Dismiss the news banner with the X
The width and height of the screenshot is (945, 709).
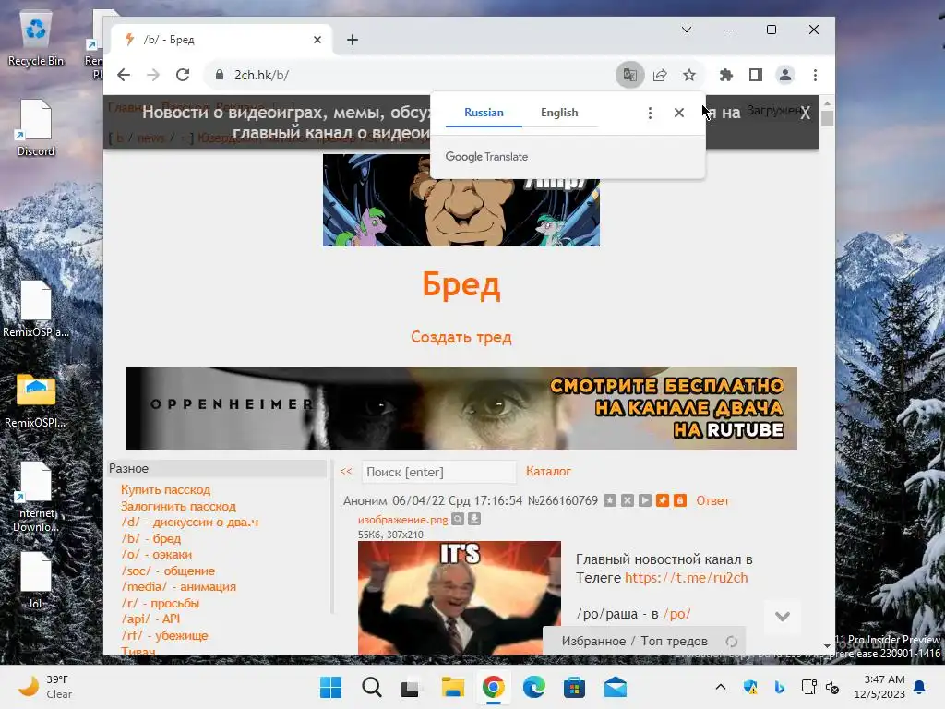click(x=805, y=113)
